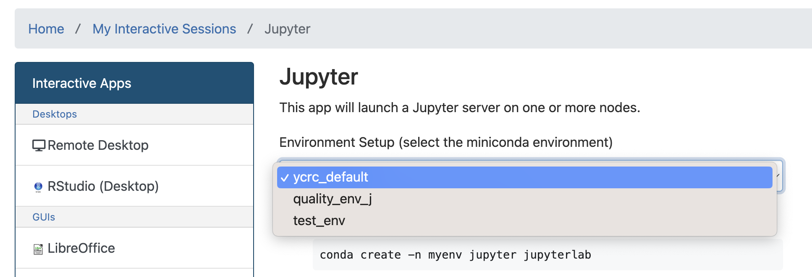Pick test_env from environment dropdown

[524, 221]
